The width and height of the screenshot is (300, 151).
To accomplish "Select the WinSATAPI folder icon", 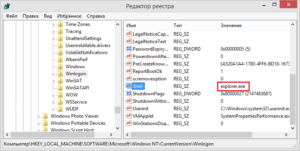I will [60, 88].
